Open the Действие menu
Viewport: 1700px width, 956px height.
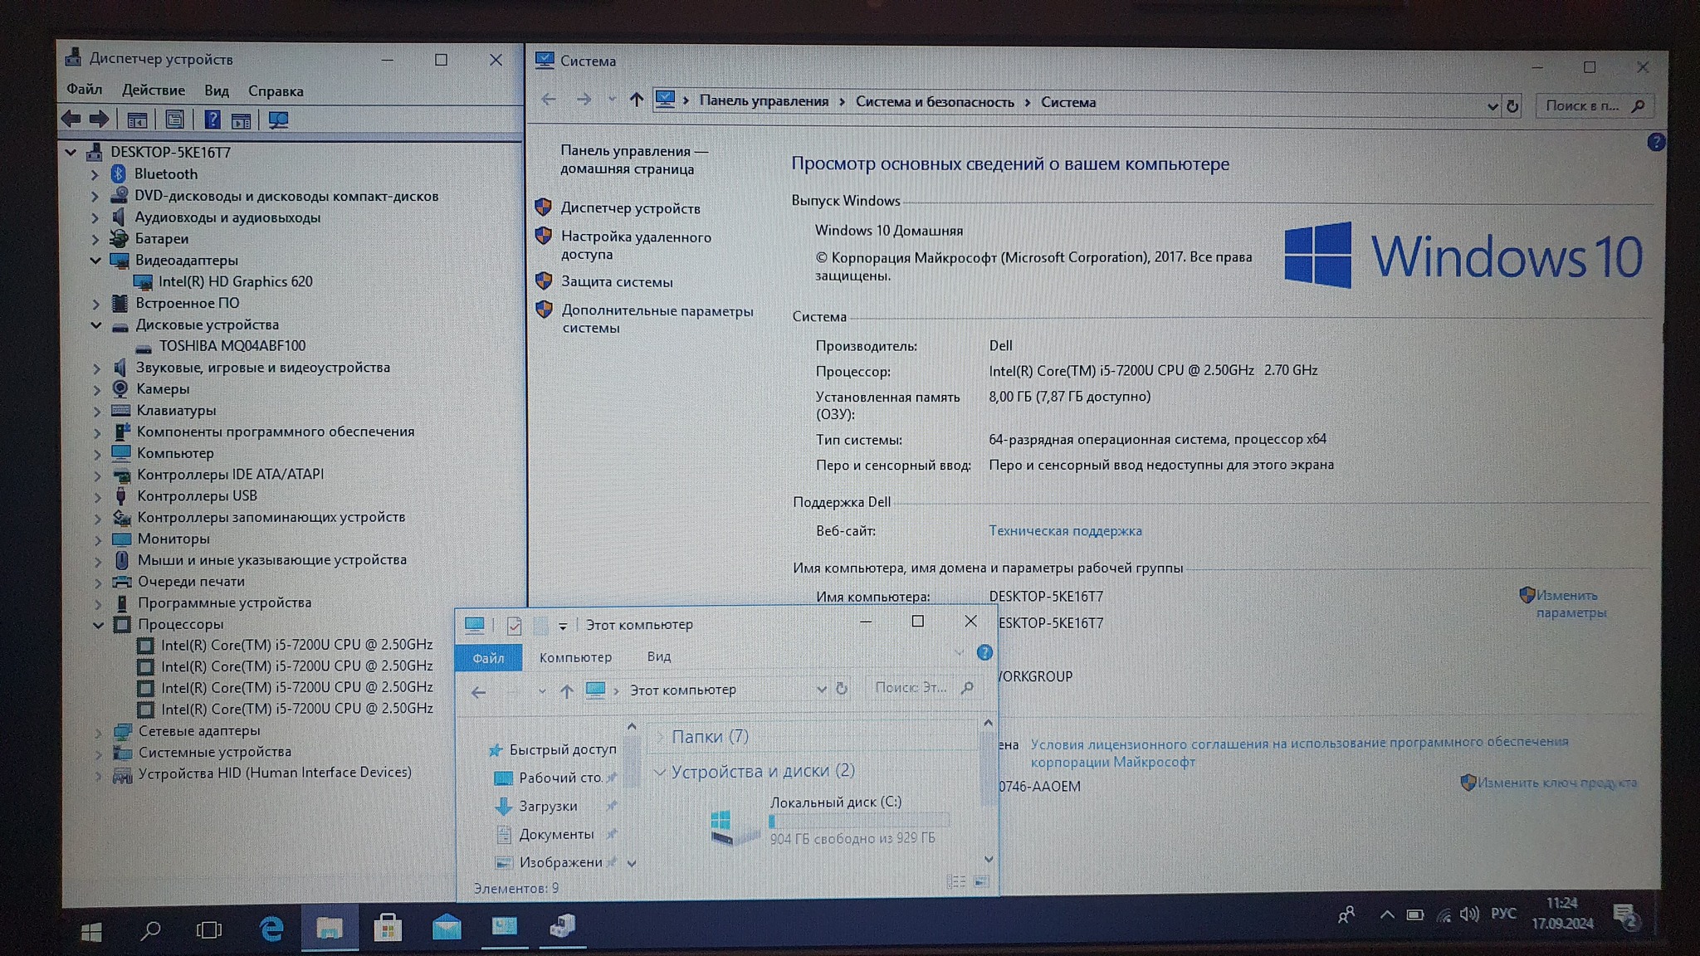pos(153,90)
